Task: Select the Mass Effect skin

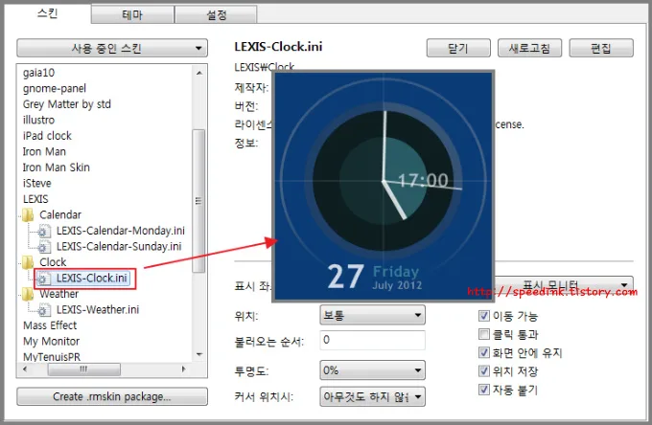Action: [x=50, y=325]
